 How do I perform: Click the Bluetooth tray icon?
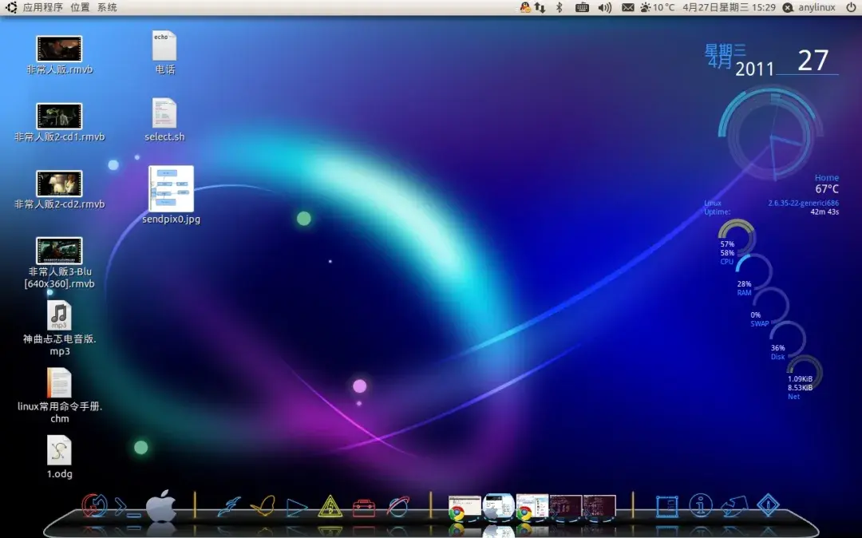559,7
